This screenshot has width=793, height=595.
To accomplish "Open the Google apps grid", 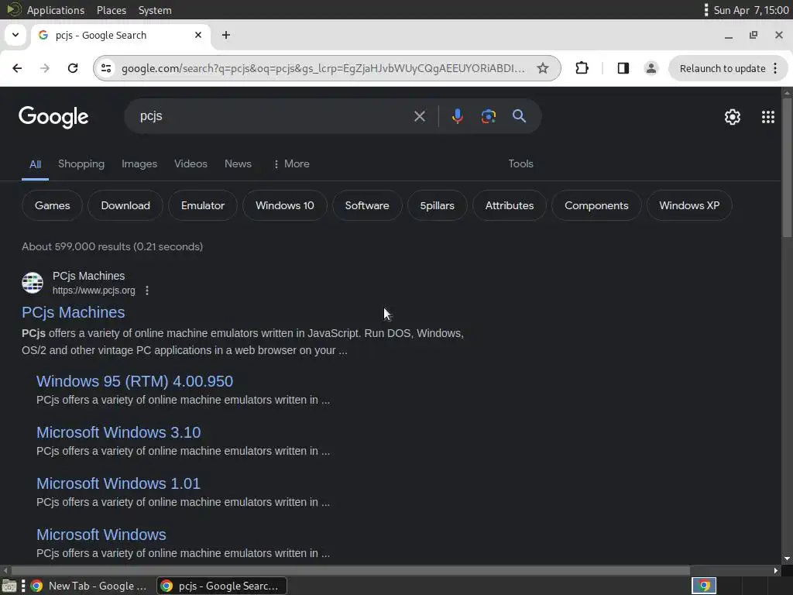I will 767,117.
